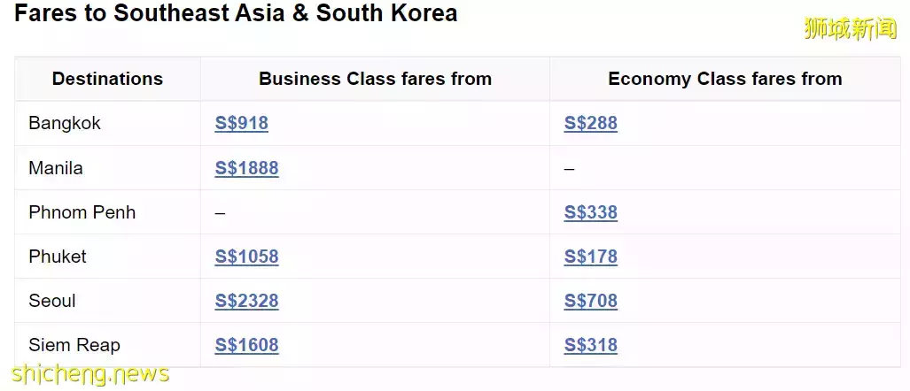
Task: Open Bangkok Business Class S$918 fare link
Action: pos(241,124)
